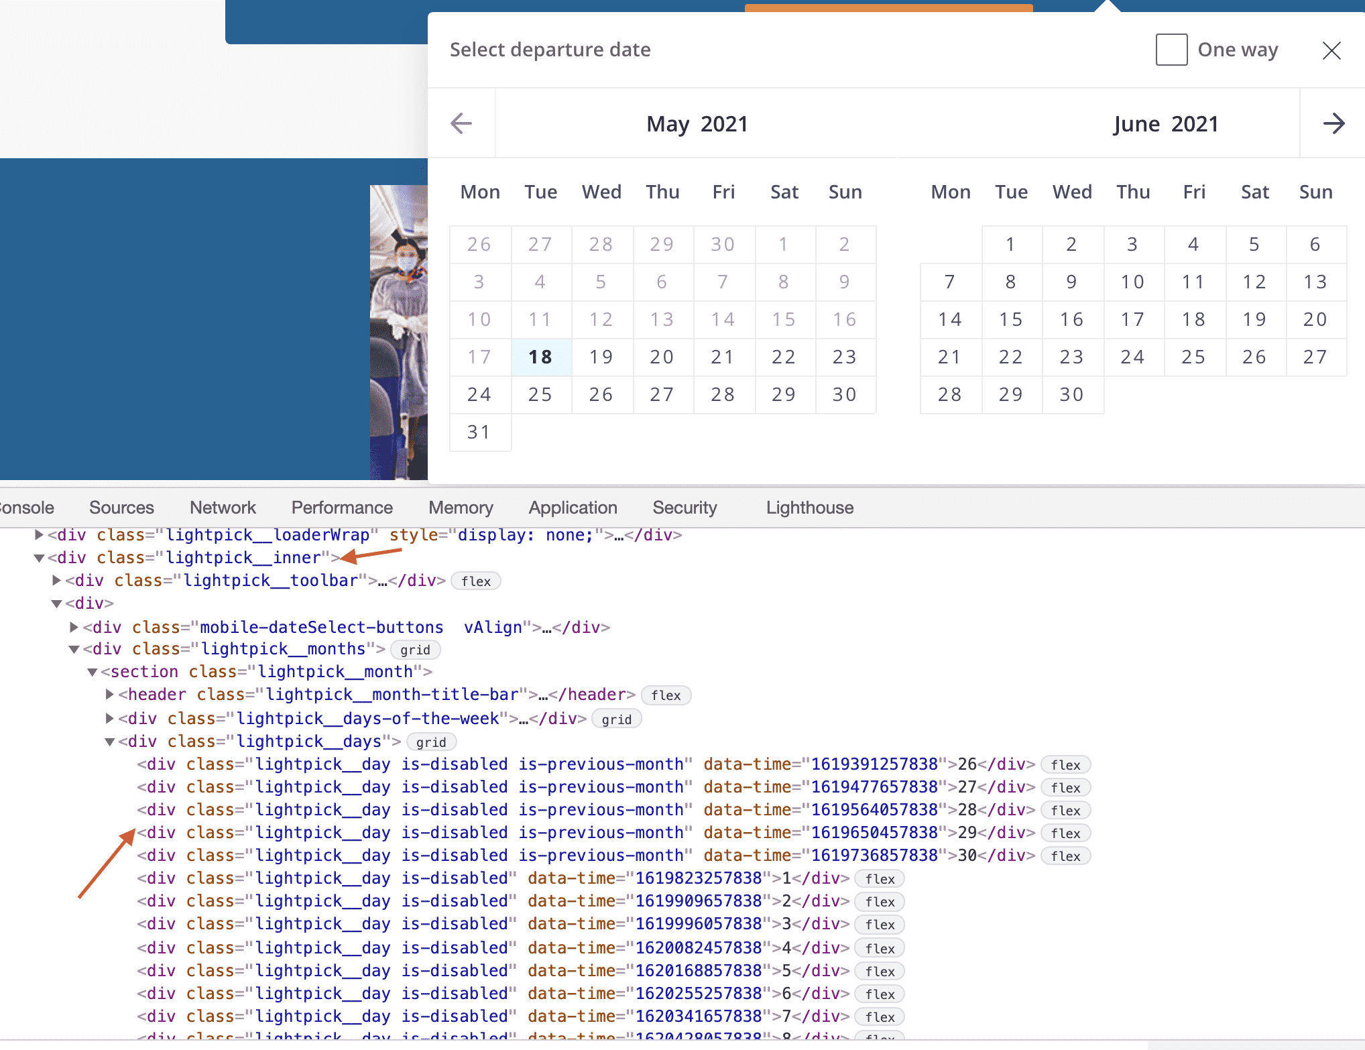Switch to the Security tab

pos(685,508)
